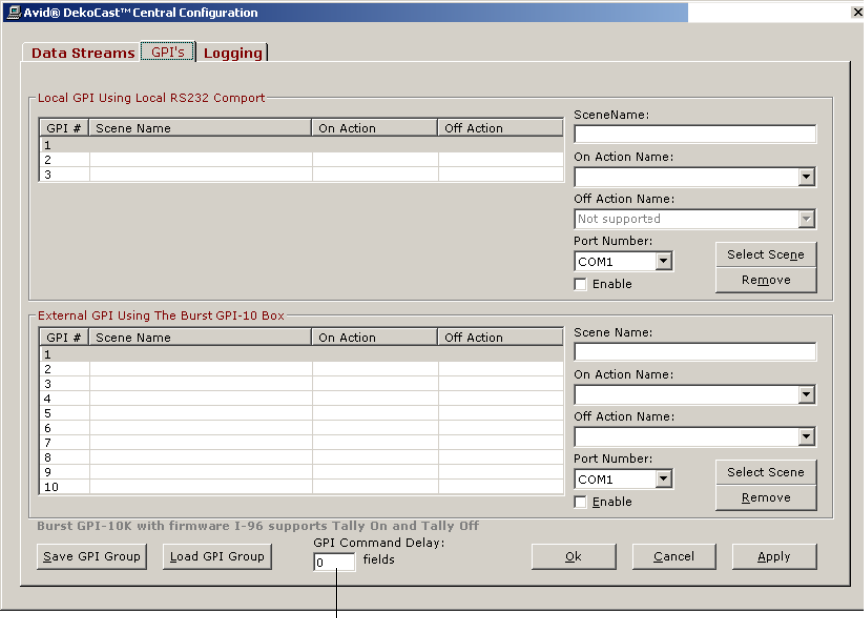Select GPI row 6 in External GPI table
This screenshot has width=864, height=618.
(x=301, y=428)
